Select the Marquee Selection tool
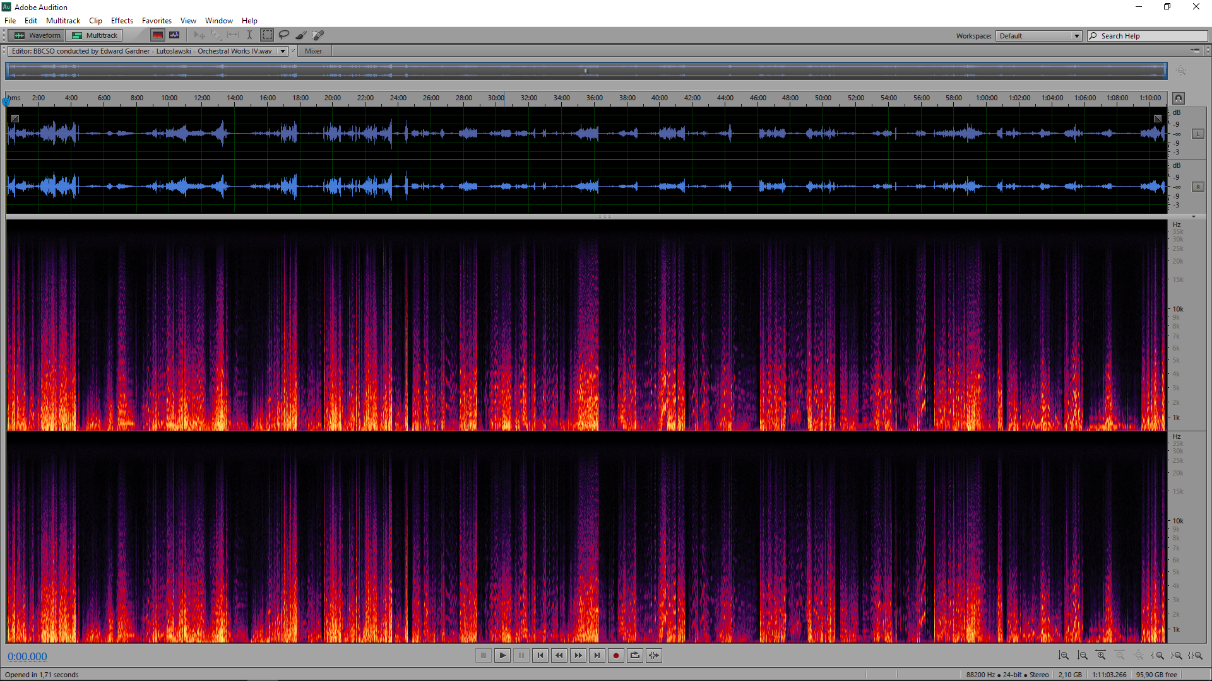1212x681 pixels. coord(268,35)
